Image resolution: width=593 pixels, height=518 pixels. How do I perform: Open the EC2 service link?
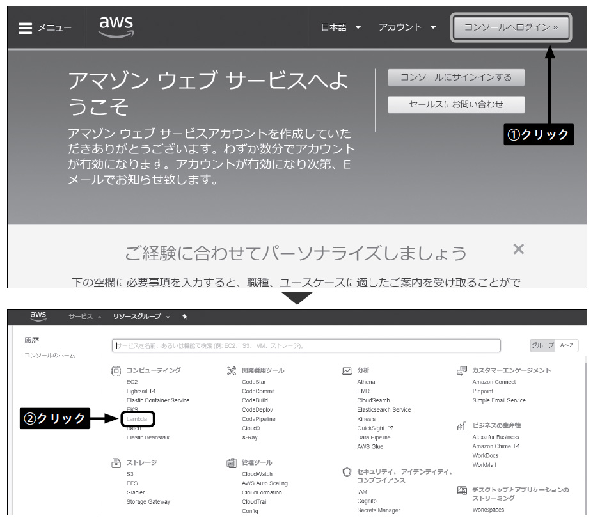point(132,382)
